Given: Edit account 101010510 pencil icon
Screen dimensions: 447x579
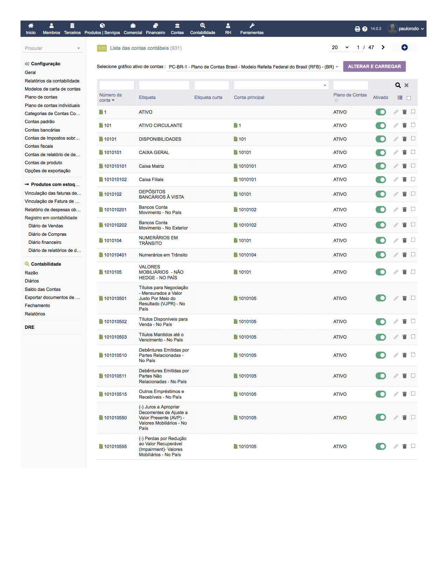Looking at the screenshot, I should (x=396, y=355).
